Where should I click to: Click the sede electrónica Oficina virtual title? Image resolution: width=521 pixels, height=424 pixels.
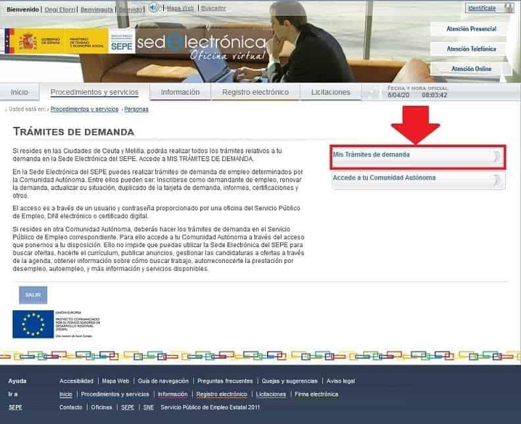[x=201, y=46]
